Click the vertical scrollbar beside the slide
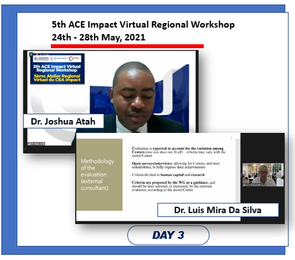The image size is (295, 260). coord(238,170)
